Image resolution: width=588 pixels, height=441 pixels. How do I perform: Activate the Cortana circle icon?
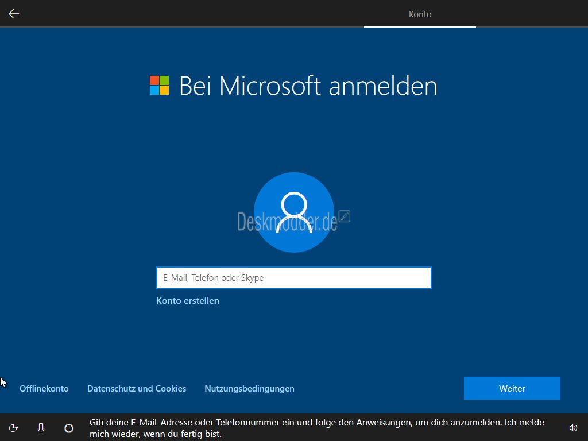coord(69,428)
